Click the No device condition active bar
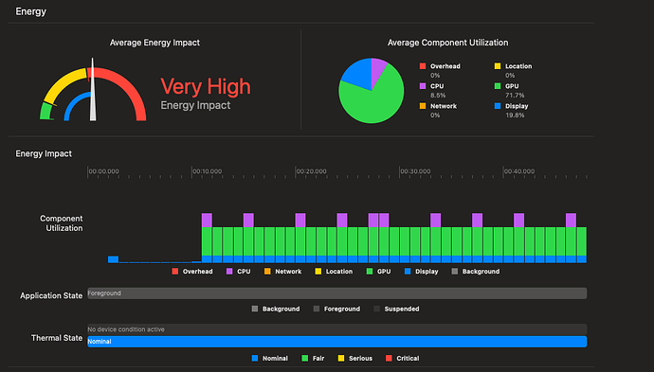Viewport: 654px width, 372px height. (x=337, y=329)
